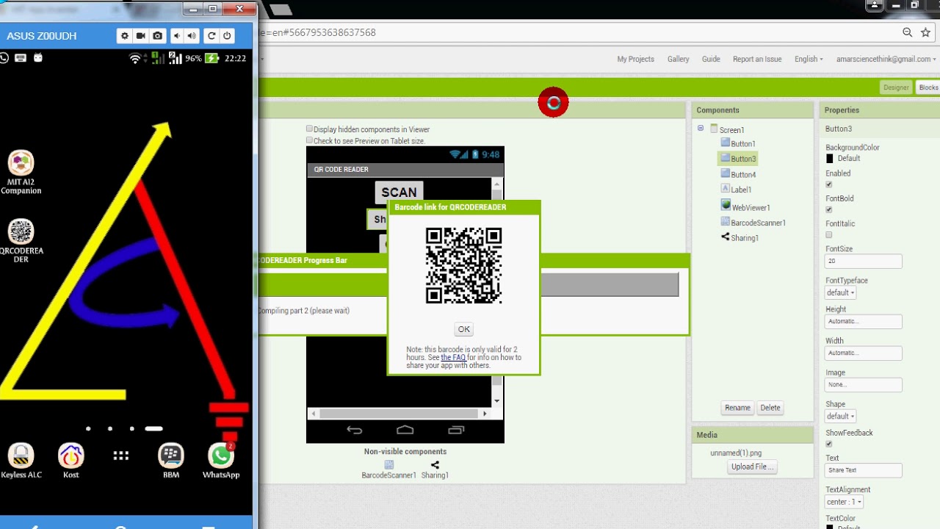Bookmark page with star icon
Screen dimensions: 940x529
pyautogui.click(x=925, y=32)
